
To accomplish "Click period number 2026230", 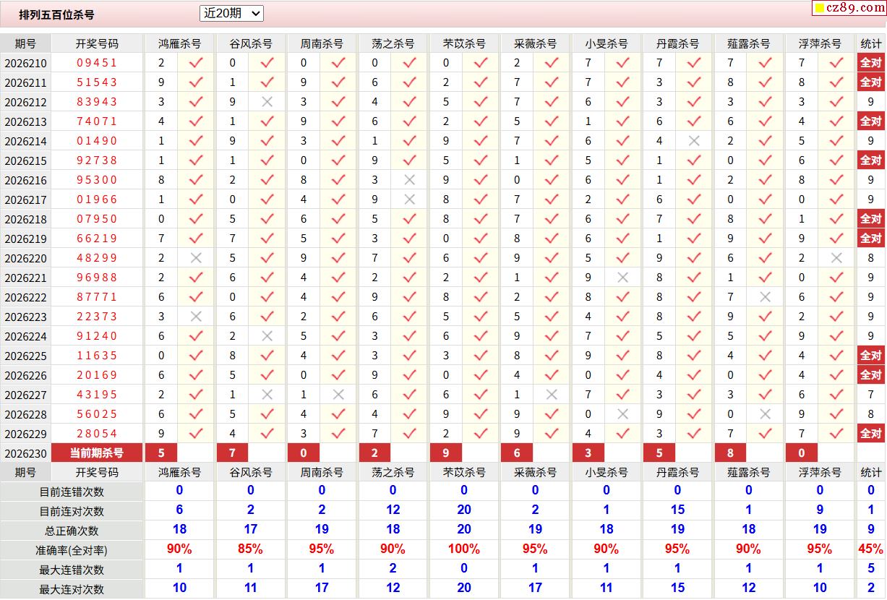I will coord(25,453).
